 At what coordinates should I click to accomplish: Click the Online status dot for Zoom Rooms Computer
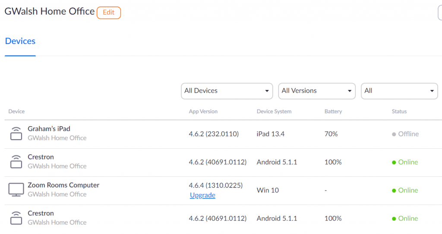click(x=394, y=190)
